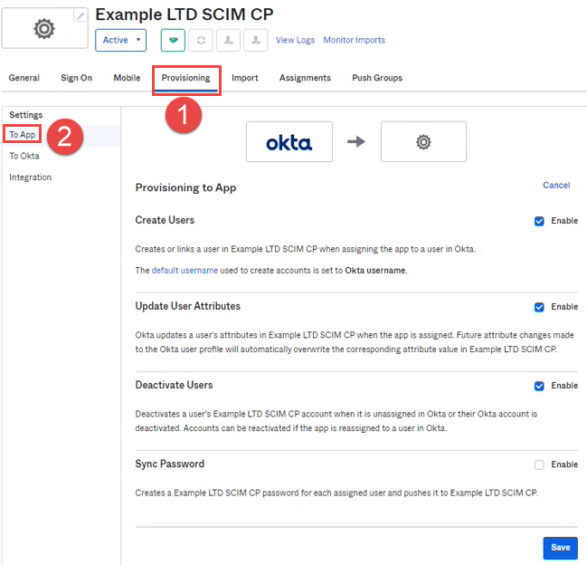Disable the Create Users checkbox
The height and width of the screenshot is (565, 587).
[x=539, y=221]
